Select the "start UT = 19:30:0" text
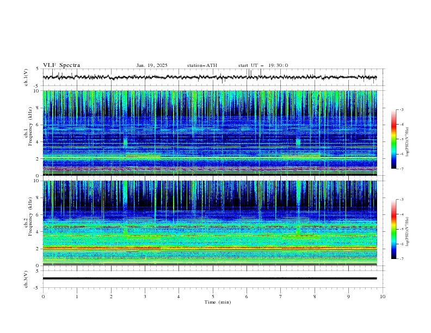Image resolution: width=431 pixels, height=333 pixels. tap(263, 65)
